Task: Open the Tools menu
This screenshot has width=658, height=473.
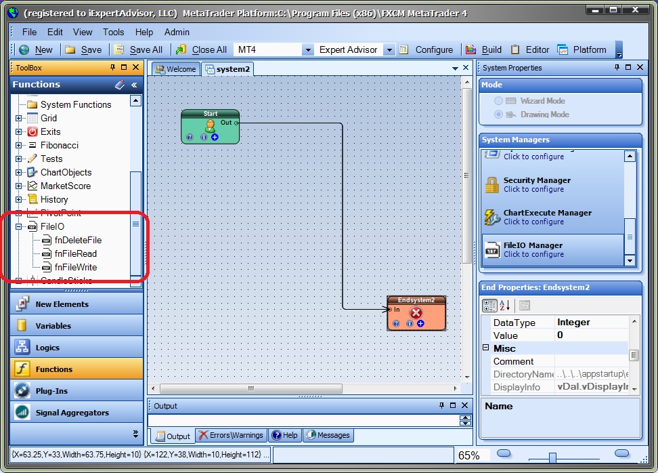Action: click(113, 32)
